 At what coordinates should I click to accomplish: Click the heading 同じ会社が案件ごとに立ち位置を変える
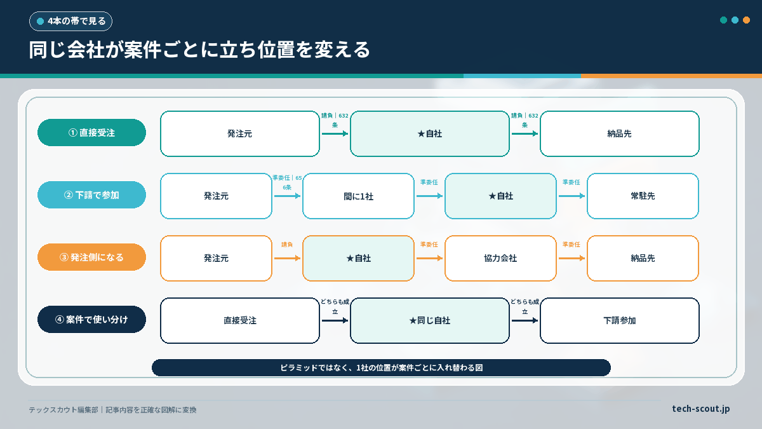[x=199, y=50]
